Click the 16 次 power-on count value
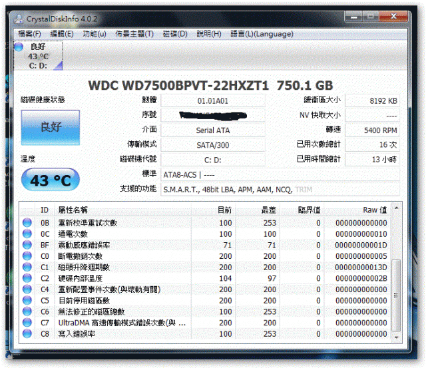 click(x=372, y=145)
